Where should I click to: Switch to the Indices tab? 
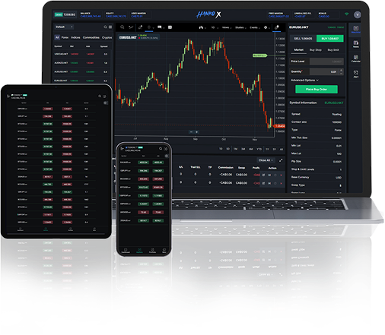75,37
